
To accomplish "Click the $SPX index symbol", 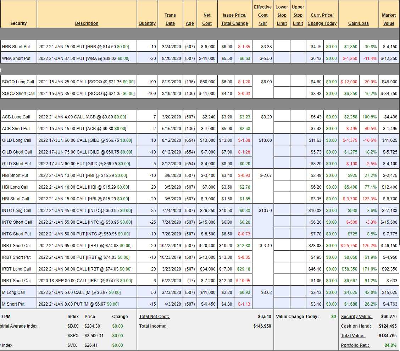I will tap(73, 336).
